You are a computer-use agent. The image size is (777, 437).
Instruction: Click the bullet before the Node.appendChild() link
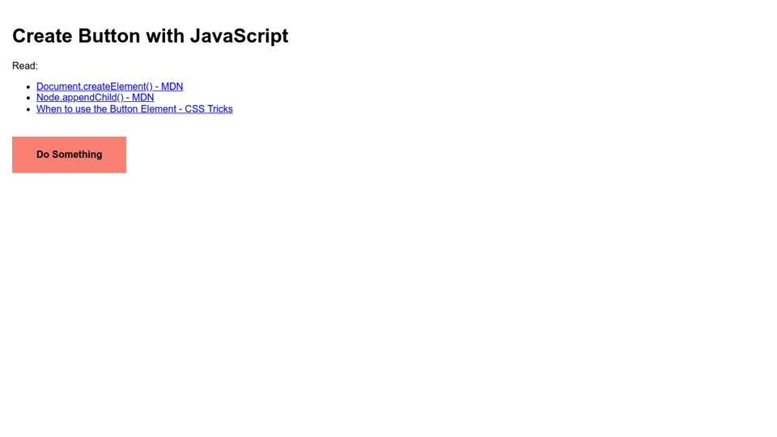click(28, 98)
